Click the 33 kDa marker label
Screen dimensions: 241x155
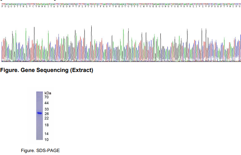tap(47, 110)
